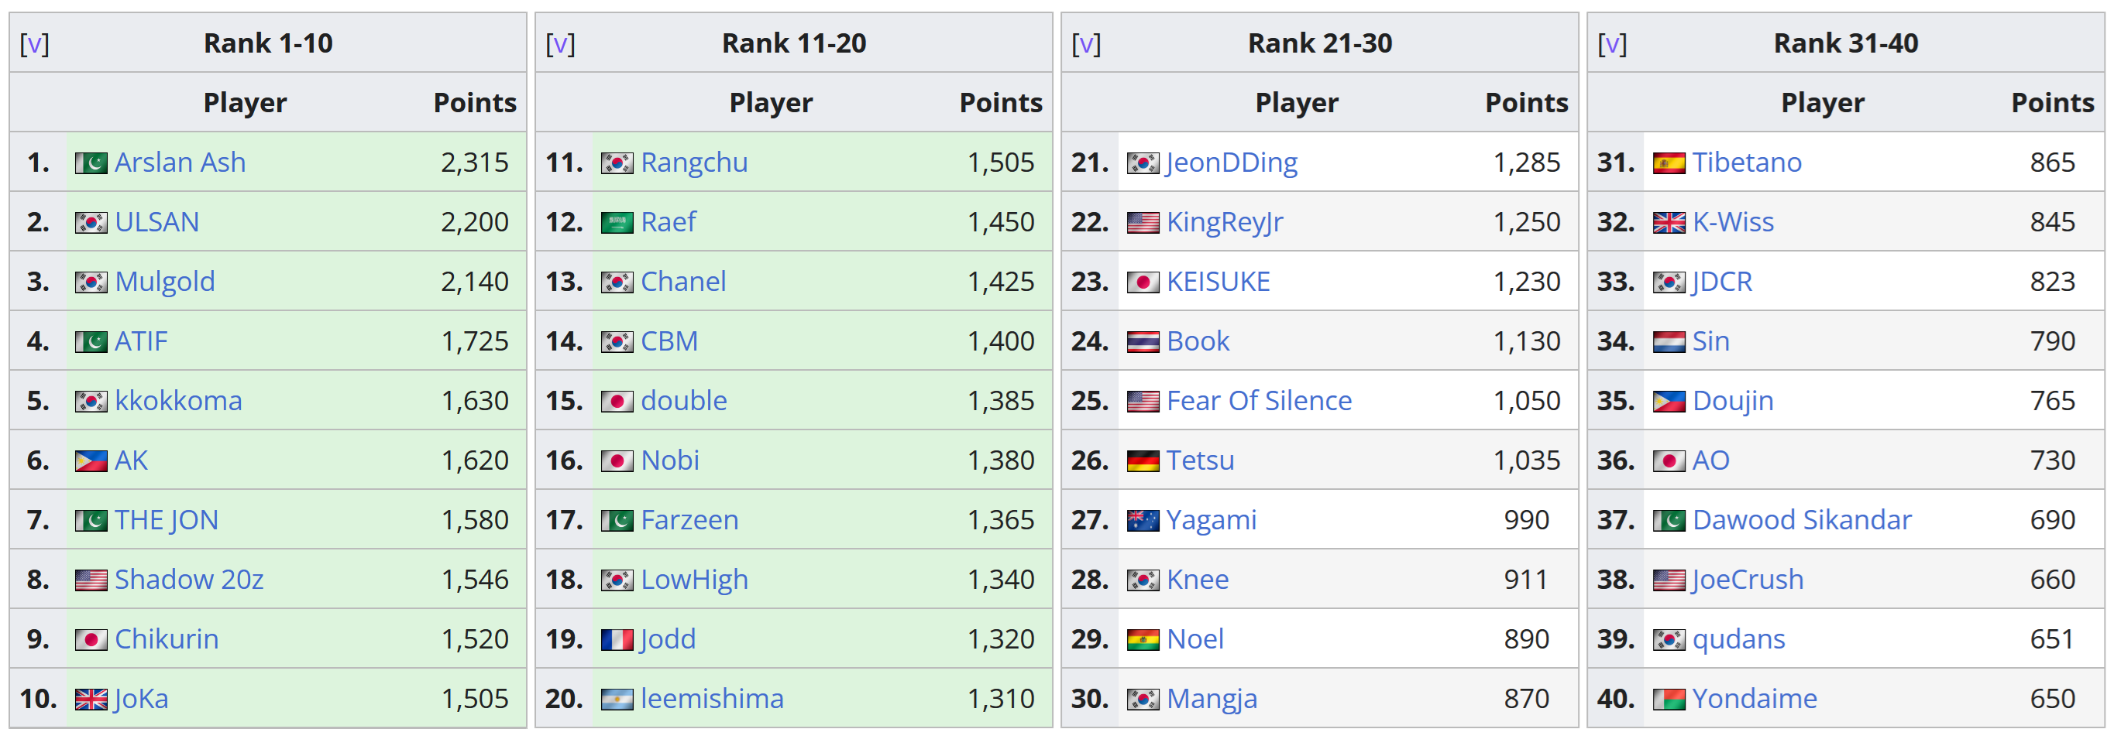Toggle the [v] link on Rank 1-10 table
Image resolution: width=2114 pixels, height=729 pixels.
coord(34,43)
